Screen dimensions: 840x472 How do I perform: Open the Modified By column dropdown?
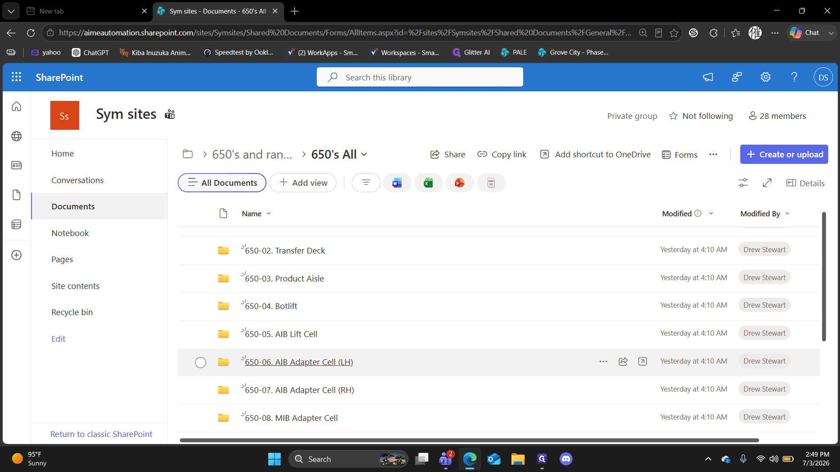click(787, 214)
